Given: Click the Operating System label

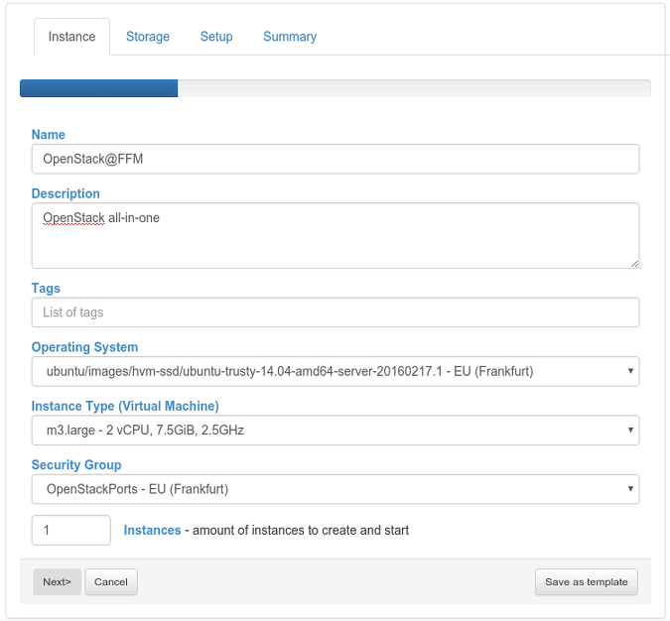Looking at the screenshot, I should [84, 347].
